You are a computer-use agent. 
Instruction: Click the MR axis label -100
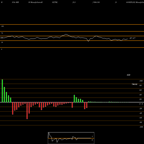pos(141,127)
